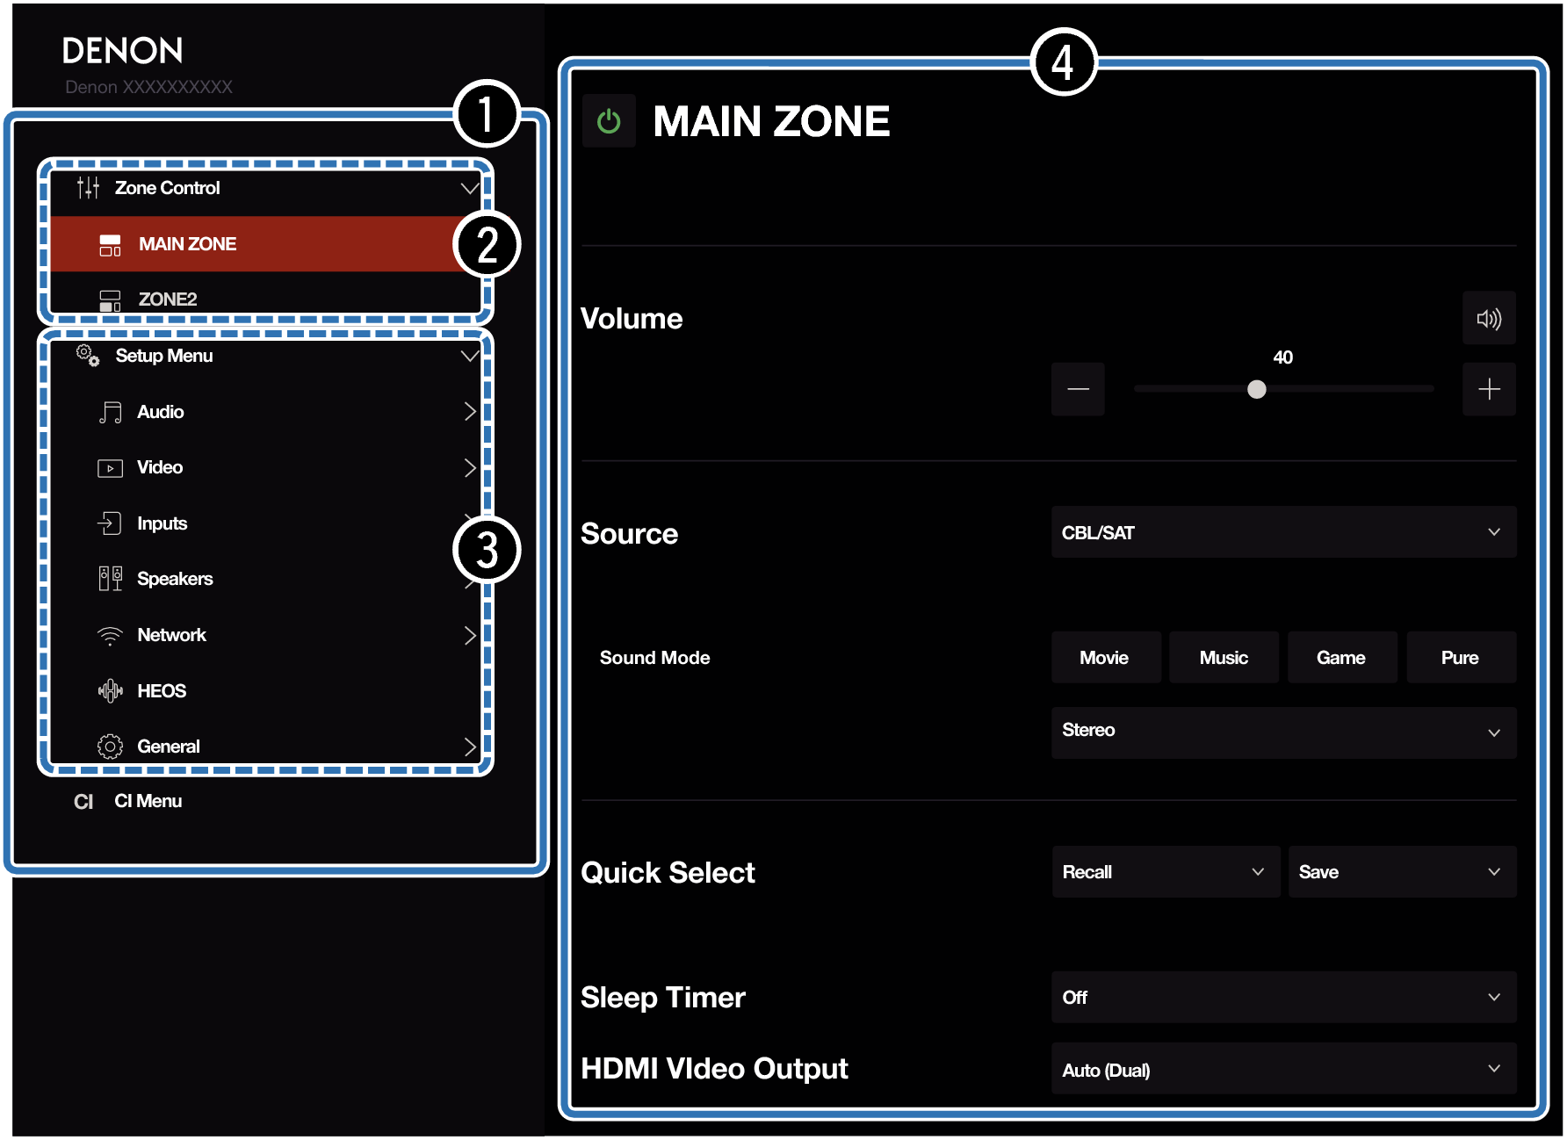Image resolution: width=1567 pixels, height=1140 pixels.
Task: Increase volume with the plus button
Action: pos(1489,389)
